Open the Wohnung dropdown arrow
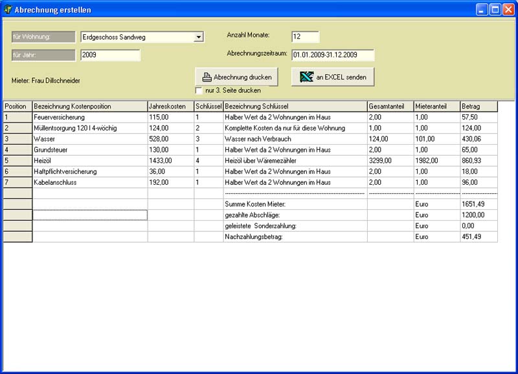Image resolution: width=518 pixels, height=374 pixels. pyautogui.click(x=199, y=37)
